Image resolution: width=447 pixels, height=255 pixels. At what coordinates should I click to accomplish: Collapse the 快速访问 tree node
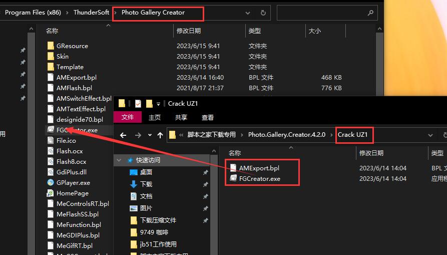click(x=119, y=160)
